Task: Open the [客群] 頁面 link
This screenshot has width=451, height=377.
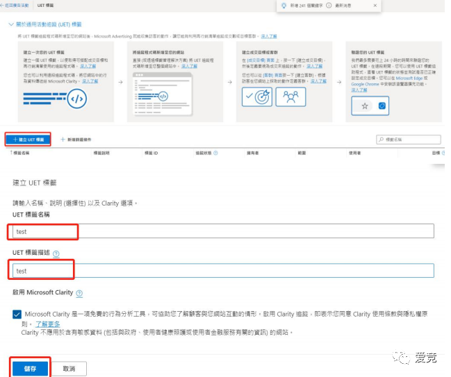Action: tap(272, 75)
